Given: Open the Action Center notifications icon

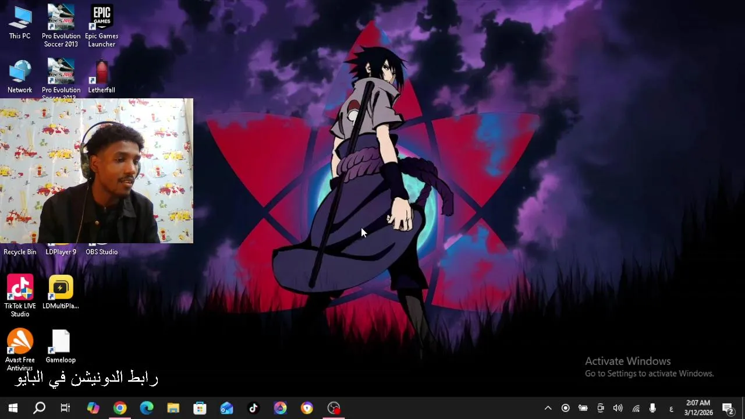Looking at the screenshot, I should 728,408.
